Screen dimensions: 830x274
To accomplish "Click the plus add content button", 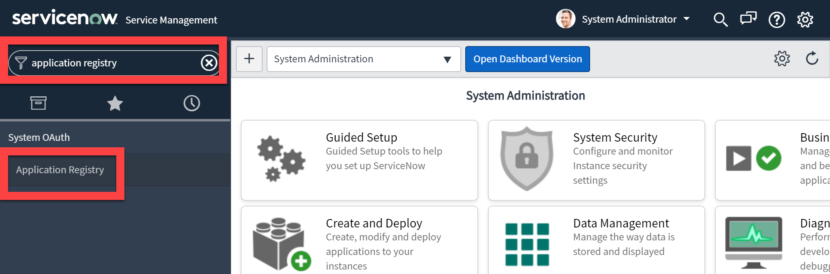I will coord(249,59).
